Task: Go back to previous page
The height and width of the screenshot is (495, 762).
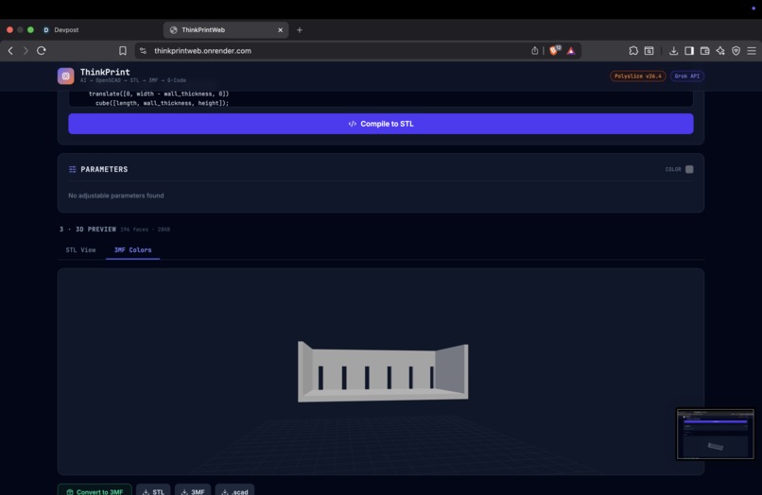Action: (10, 50)
